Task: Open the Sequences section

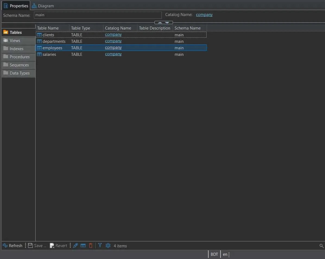Action: (18, 65)
